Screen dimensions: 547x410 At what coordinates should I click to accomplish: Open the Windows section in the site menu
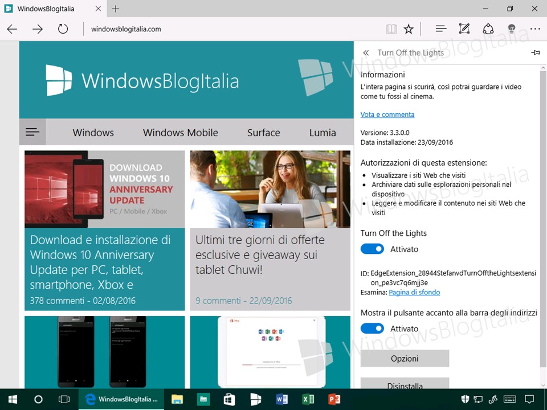coord(93,133)
